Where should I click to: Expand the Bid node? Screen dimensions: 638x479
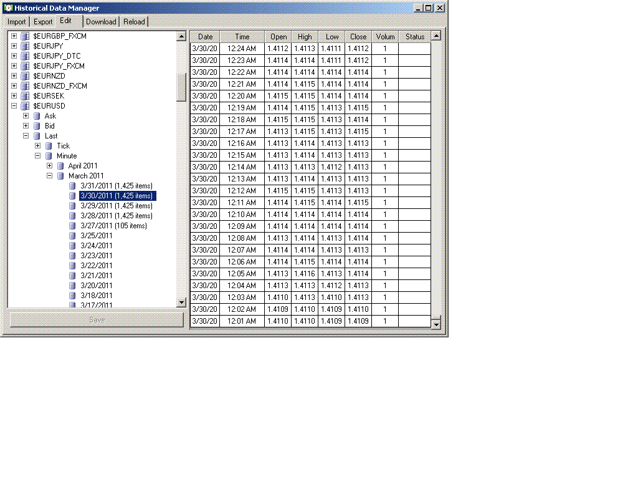point(26,126)
